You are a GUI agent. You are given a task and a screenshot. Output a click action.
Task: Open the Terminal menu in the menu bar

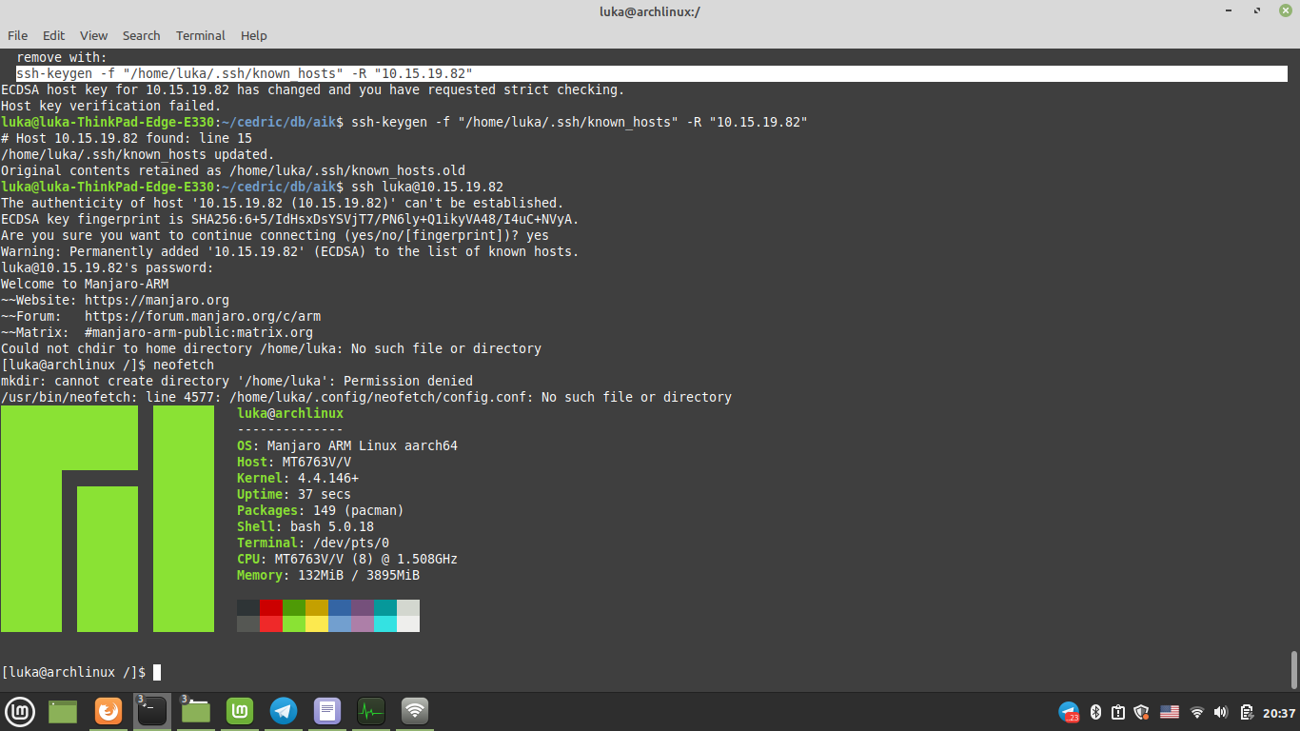(200, 35)
